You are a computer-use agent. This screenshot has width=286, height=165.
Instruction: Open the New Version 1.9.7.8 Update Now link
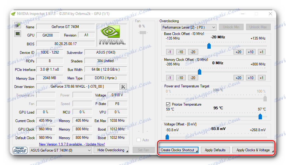click(x=72, y=144)
